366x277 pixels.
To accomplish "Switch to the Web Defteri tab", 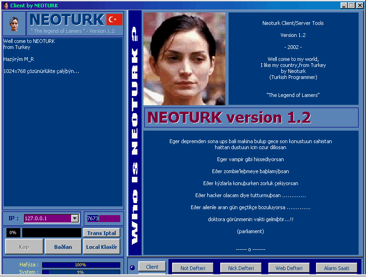I will click(288, 268).
